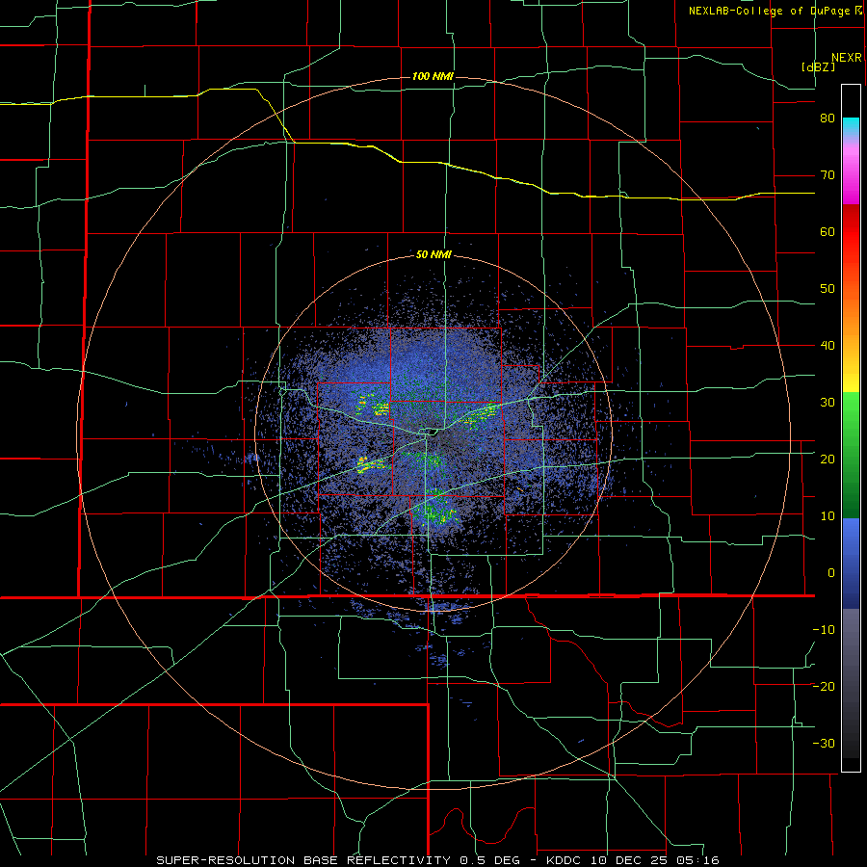The width and height of the screenshot is (867, 867).
Task: Click the 100 NMI range ring label
Action: 433,76
